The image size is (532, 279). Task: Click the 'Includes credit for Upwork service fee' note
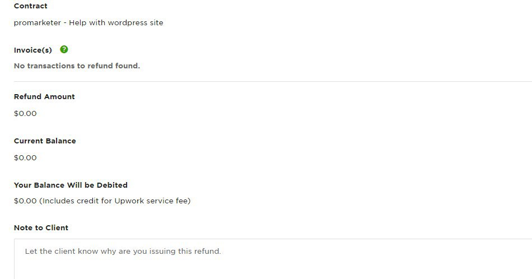115,201
